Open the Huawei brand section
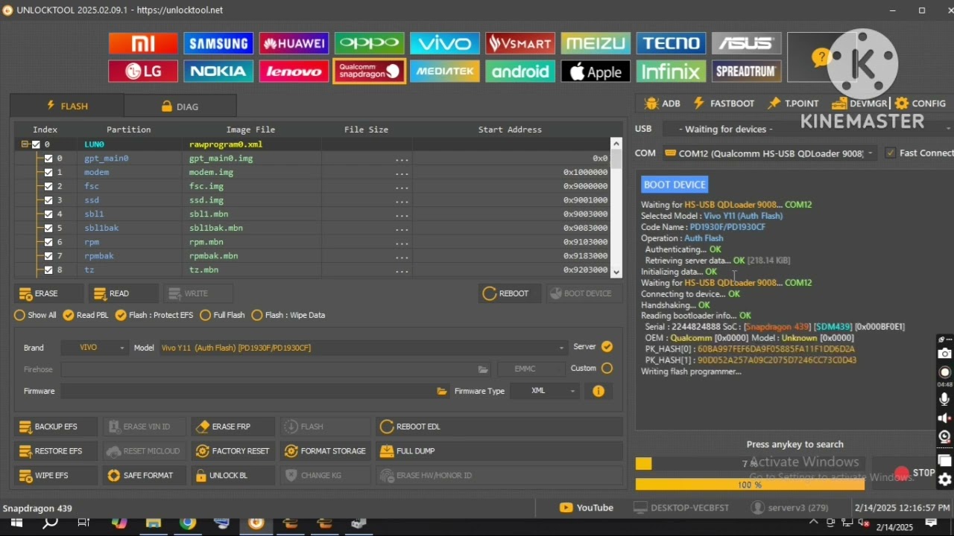Image resolution: width=954 pixels, height=536 pixels. click(294, 43)
